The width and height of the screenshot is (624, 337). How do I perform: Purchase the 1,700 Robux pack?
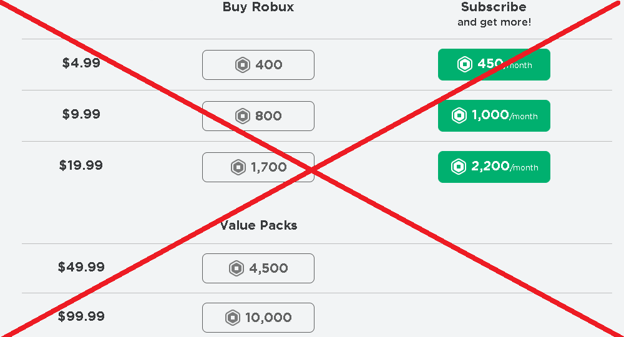point(258,167)
